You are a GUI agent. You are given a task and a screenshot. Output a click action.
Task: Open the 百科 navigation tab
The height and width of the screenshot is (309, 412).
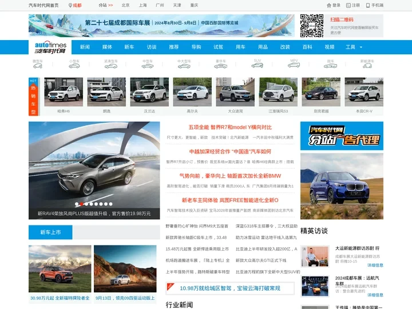click(307, 47)
